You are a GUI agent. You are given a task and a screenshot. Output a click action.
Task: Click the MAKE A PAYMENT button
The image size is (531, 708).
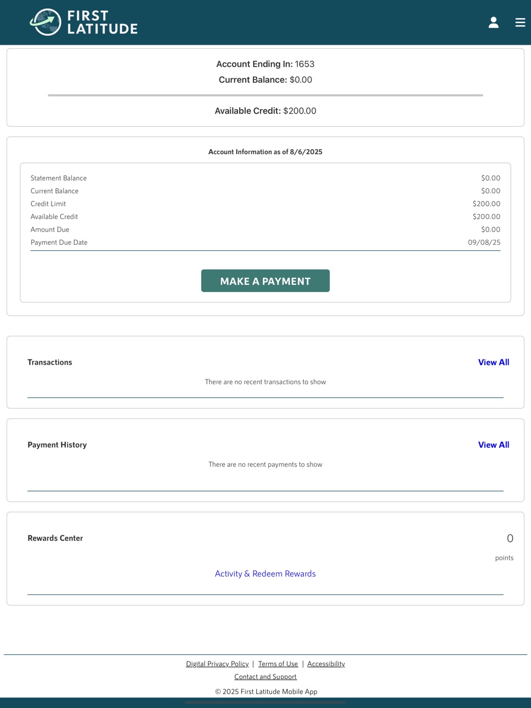pyautogui.click(x=265, y=281)
